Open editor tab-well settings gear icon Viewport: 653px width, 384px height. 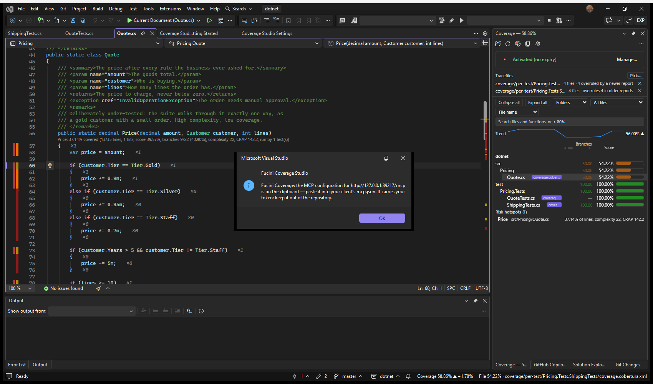485,33
